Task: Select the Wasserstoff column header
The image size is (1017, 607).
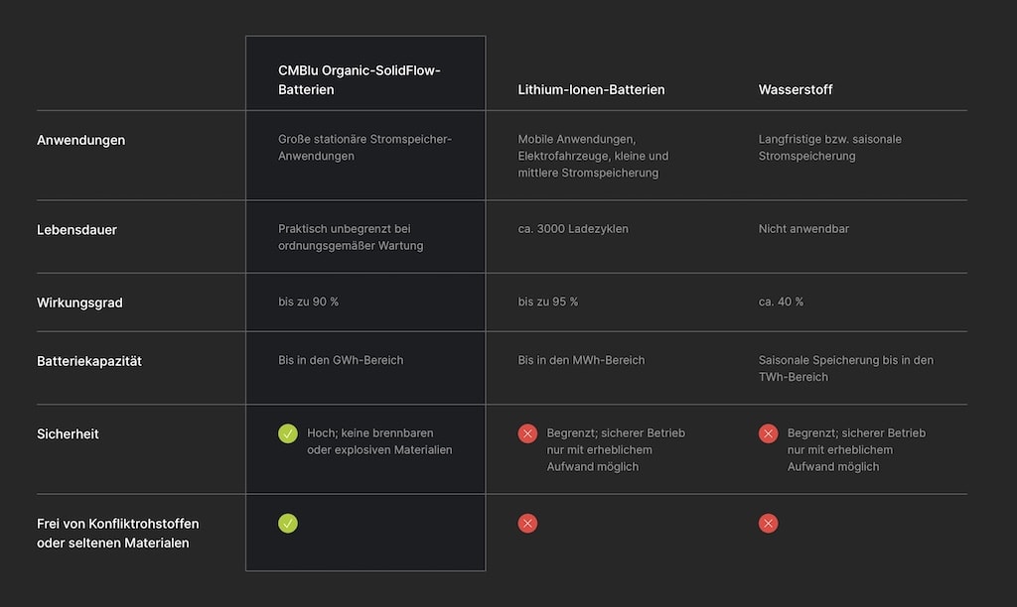Action: coord(796,89)
